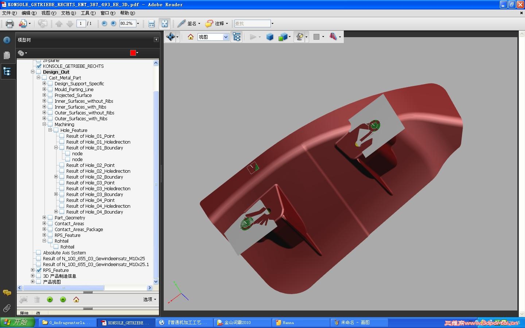Open the 文档 menu
The image size is (525, 328).
click(x=68, y=13)
